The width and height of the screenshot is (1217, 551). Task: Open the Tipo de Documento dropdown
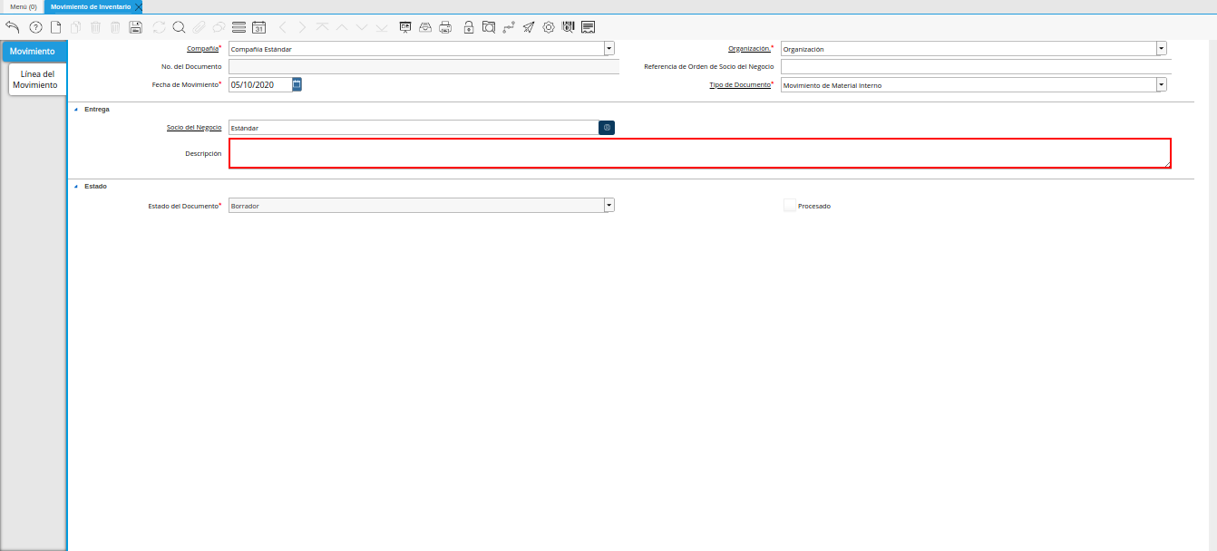tap(1162, 85)
